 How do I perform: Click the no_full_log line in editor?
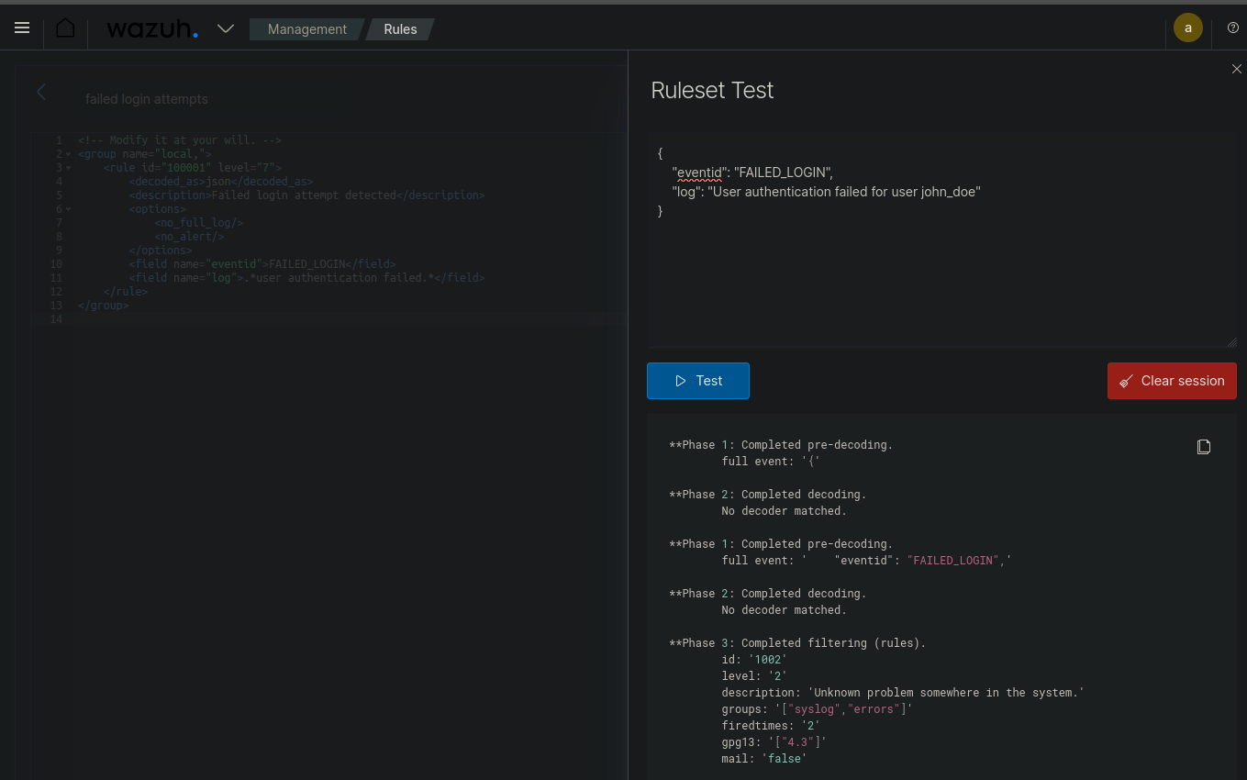pyautogui.click(x=199, y=223)
